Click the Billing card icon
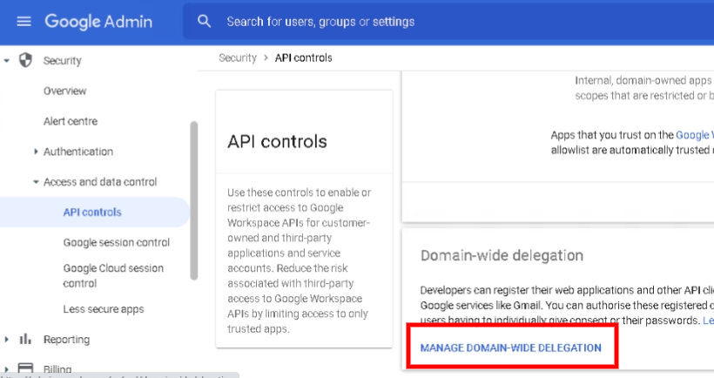 pos(25,368)
